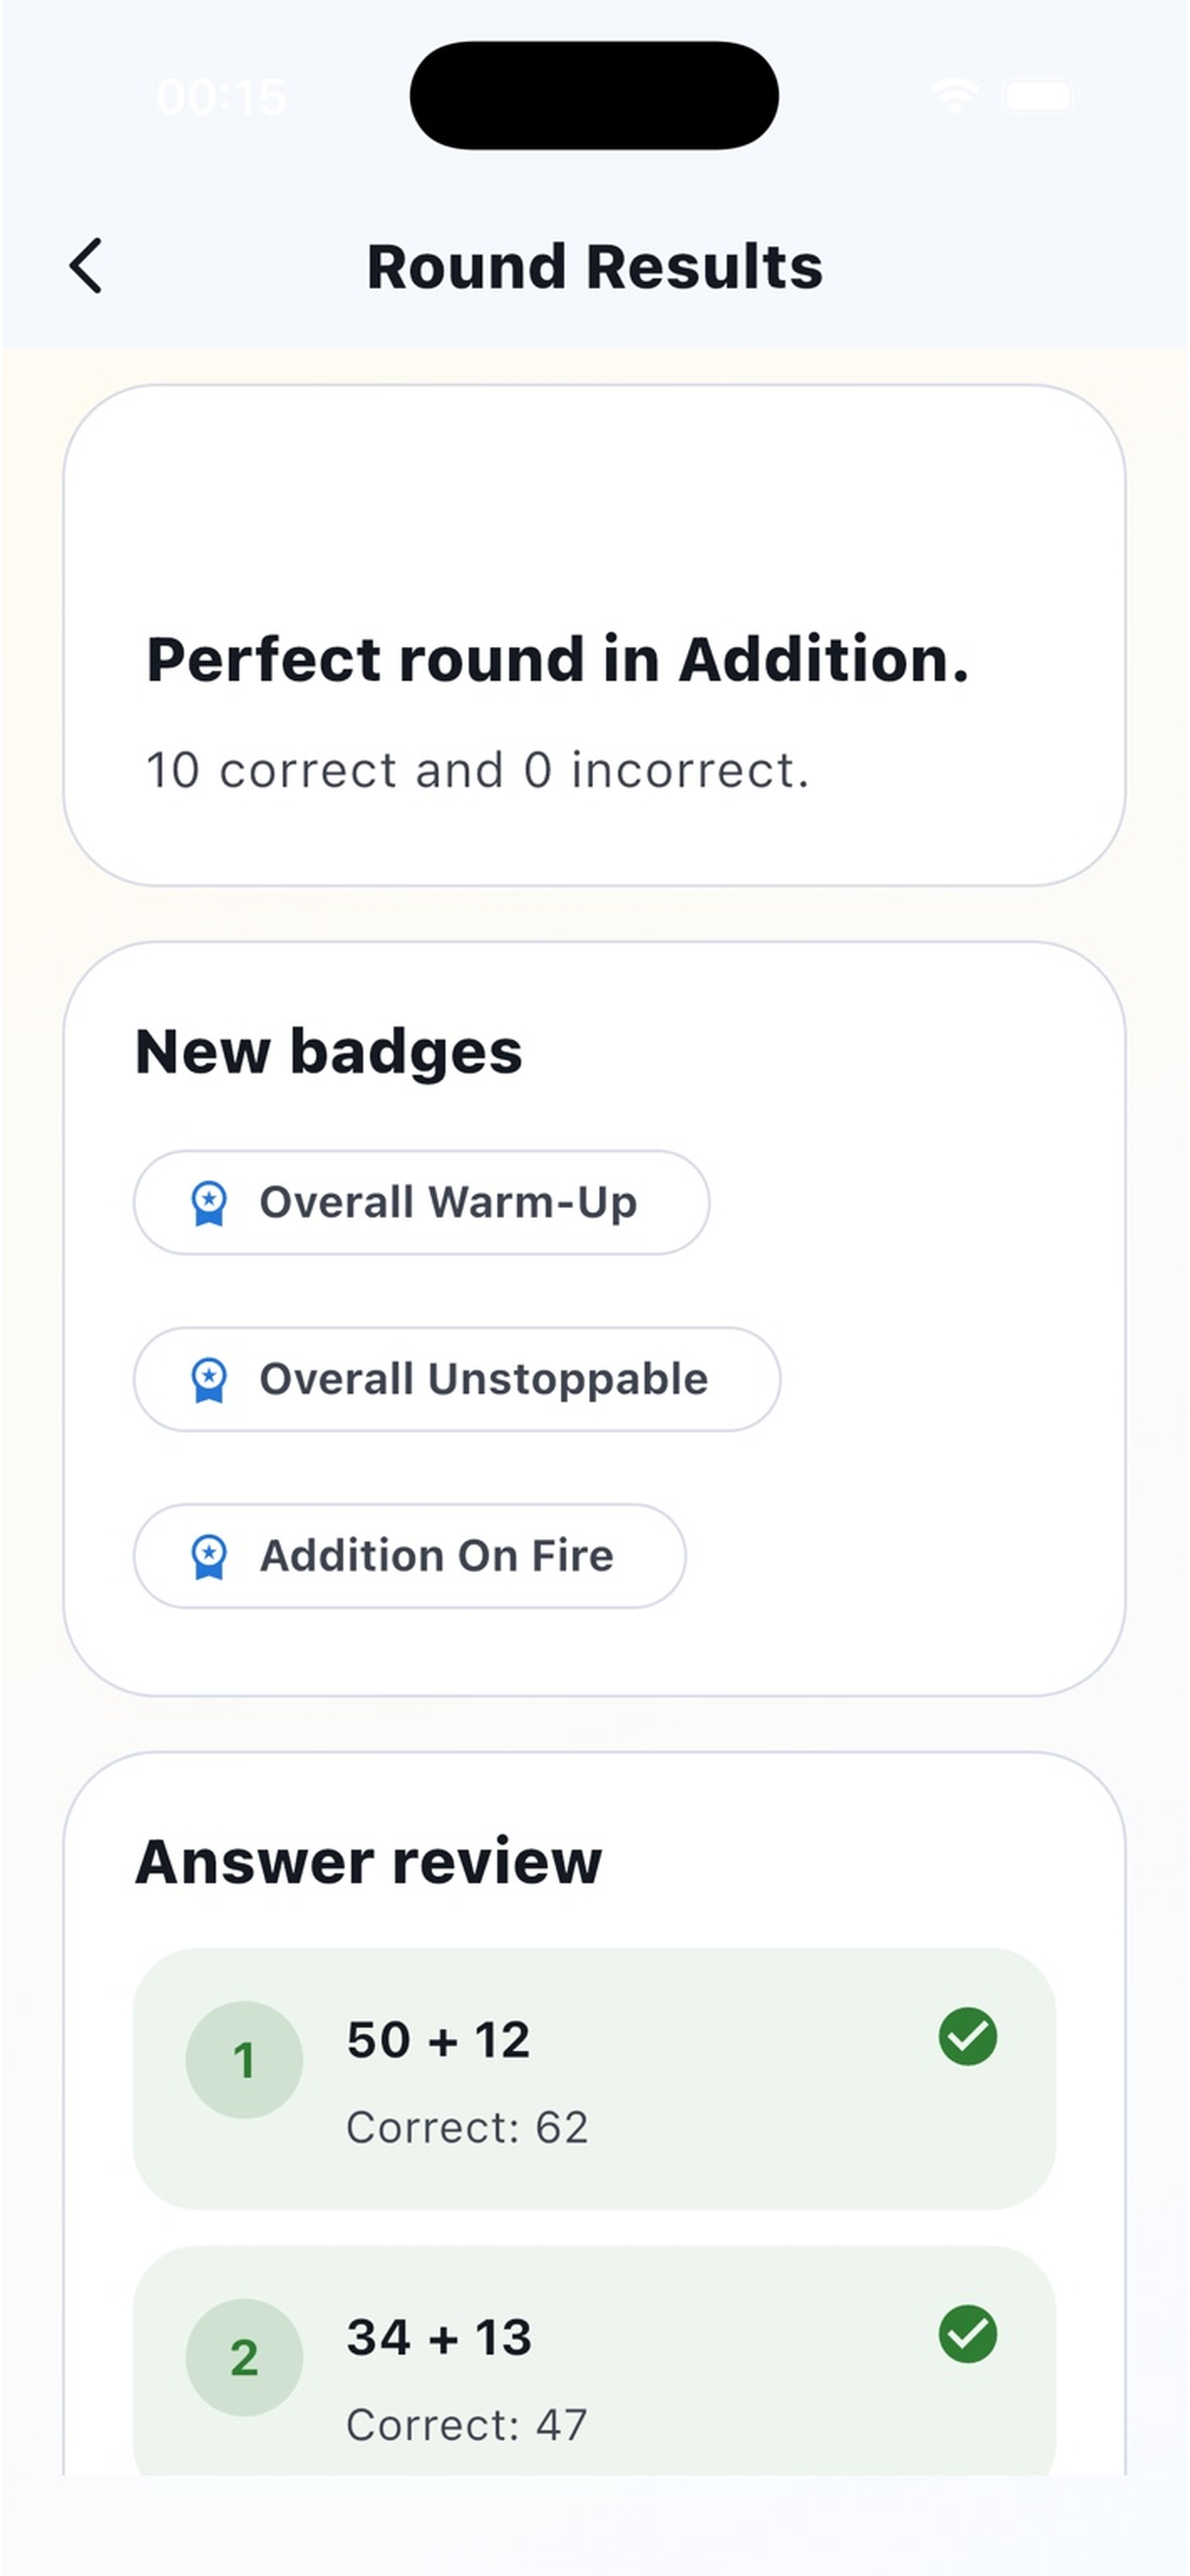Click the Overall Warm-Up ribbon icon

(209, 1203)
